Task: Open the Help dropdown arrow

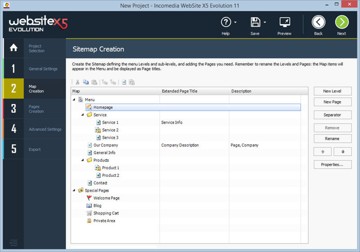Action: pos(236,22)
